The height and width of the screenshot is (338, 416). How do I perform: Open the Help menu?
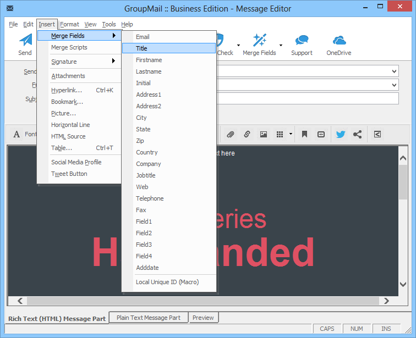pyautogui.click(x=127, y=24)
